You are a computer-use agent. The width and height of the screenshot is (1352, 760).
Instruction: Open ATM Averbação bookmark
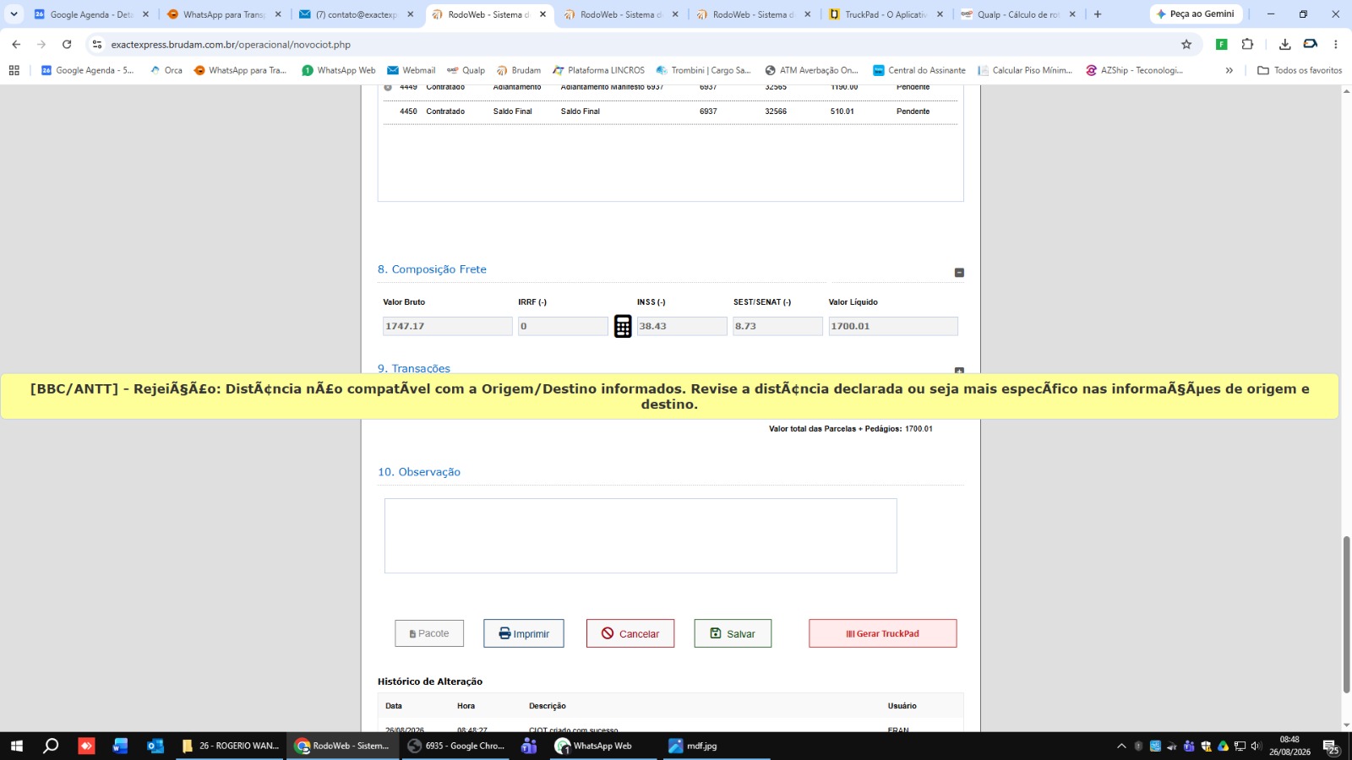pos(811,70)
